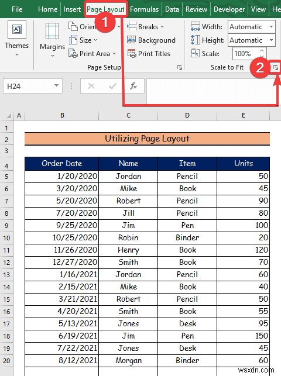Increase Scale with the up spinner
Image resolution: width=281 pixels, height=376 pixels.
262,51
